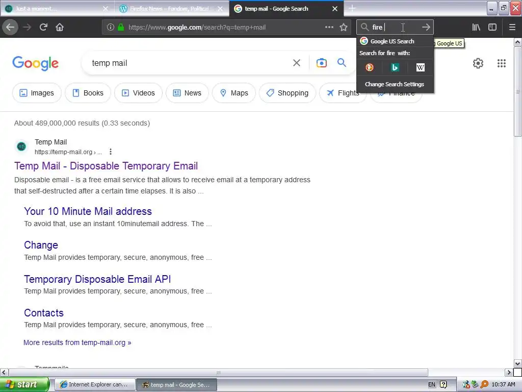
Task: Click horizontal scrollbar right arrow
Action: [x=508, y=372]
